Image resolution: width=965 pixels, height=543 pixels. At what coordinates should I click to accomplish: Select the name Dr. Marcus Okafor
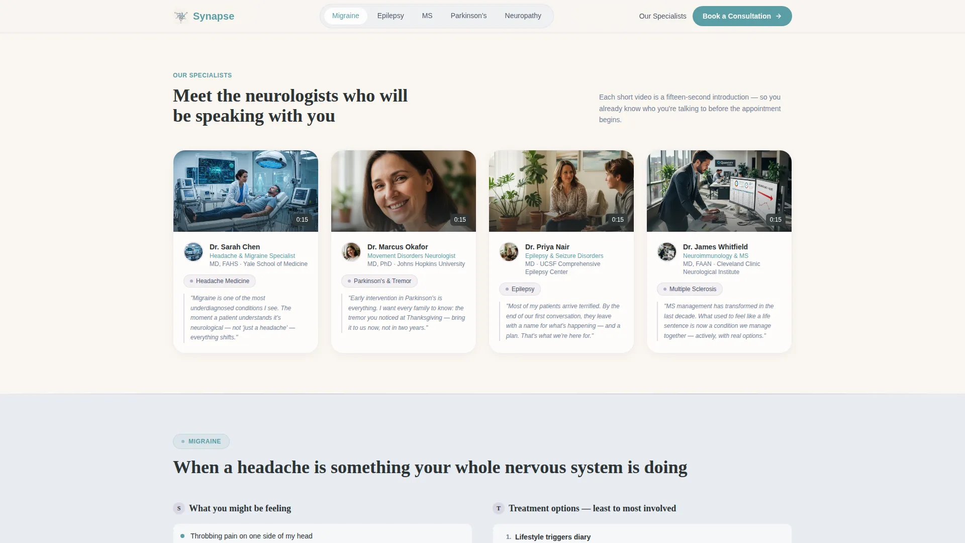click(x=398, y=247)
